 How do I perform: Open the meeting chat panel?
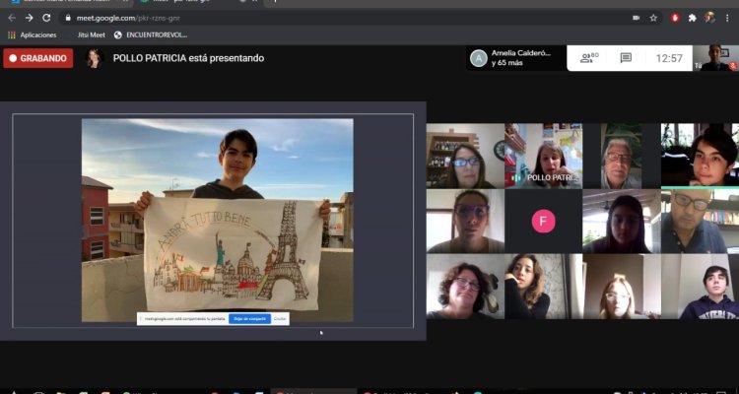pyautogui.click(x=626, y=58)
